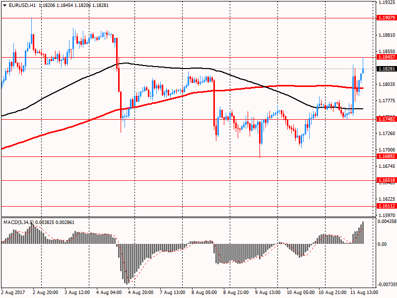Select the 1.16745 price scale value
Screen dimensions: 397x298
tap(387, 166)
